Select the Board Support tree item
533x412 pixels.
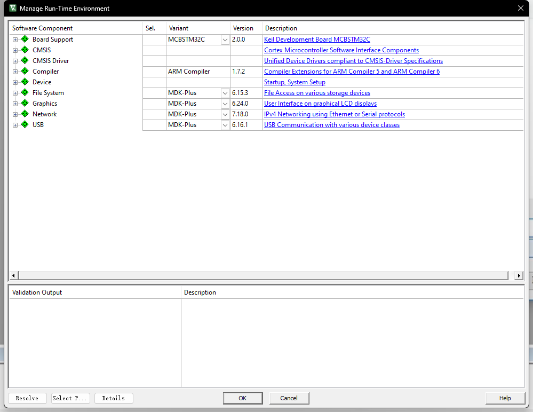point(53,39)
